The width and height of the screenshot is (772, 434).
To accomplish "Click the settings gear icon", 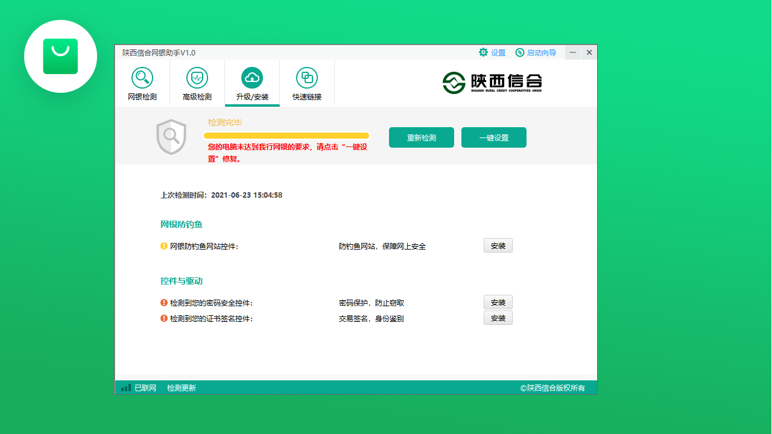I will pos(482,52).
